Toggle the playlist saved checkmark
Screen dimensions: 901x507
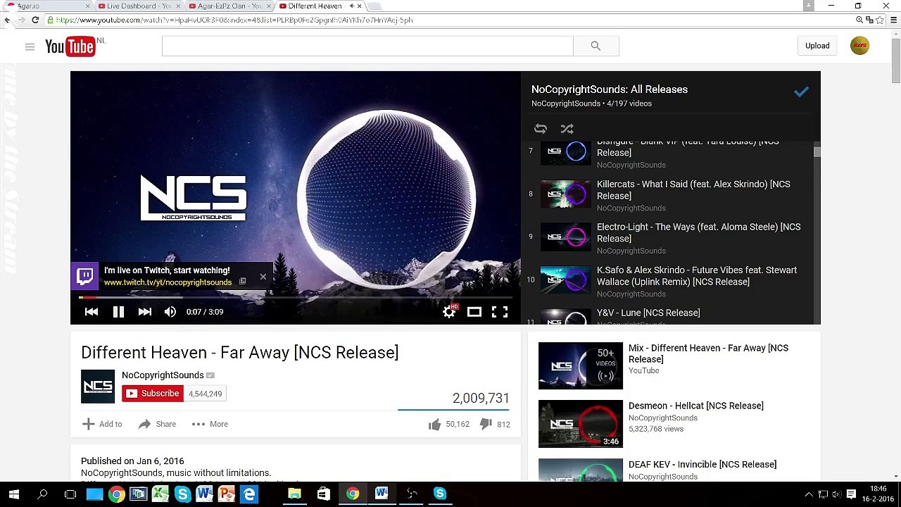(801, 92)
